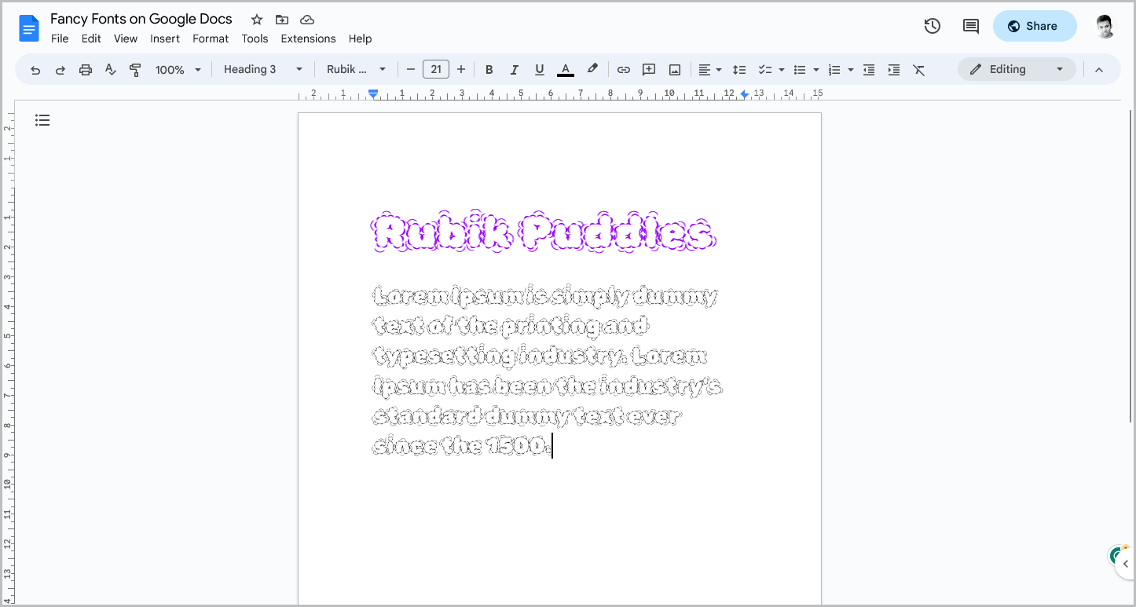
Task: Select the Paint format tool
Action: click(x=135, y=69)
